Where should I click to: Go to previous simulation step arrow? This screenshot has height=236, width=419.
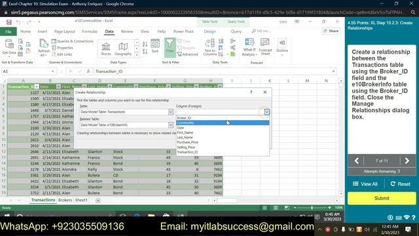[x=356, y=161]
